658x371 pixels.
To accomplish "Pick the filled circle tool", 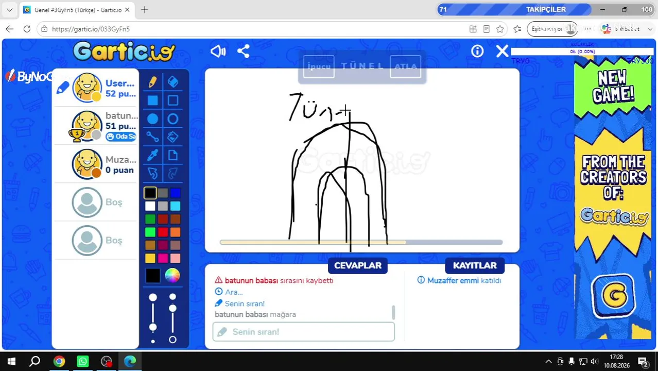I will pos(153,119).
